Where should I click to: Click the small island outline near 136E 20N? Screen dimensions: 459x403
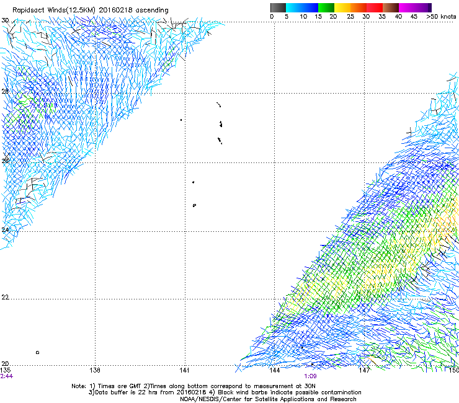[x=37, y=352]
